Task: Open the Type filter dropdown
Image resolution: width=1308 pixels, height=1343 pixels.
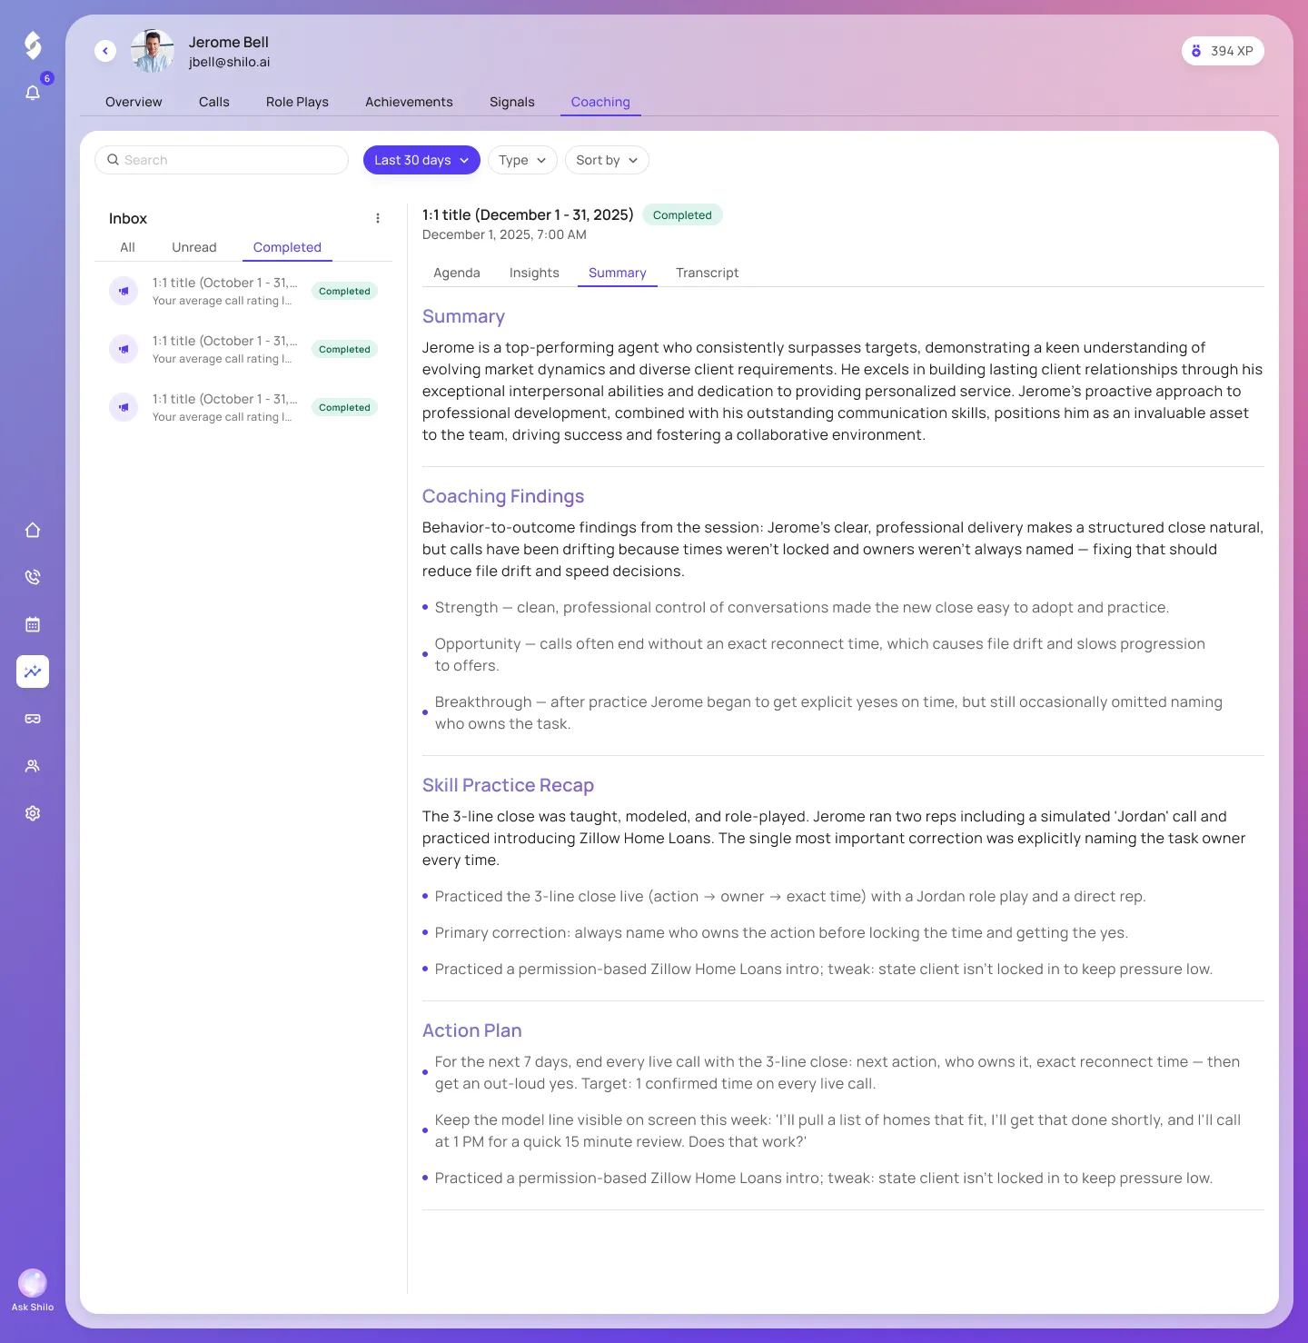Action: coord(522,160)
